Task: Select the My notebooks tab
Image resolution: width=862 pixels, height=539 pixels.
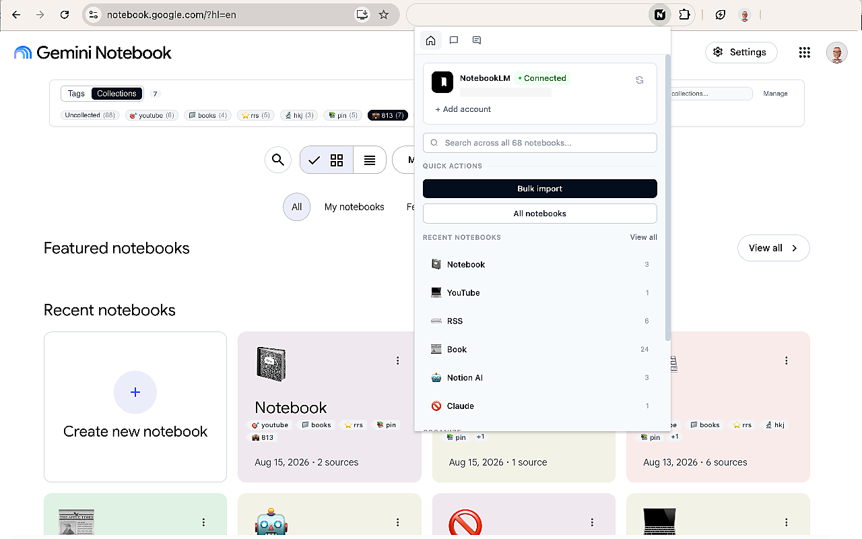Action: (354, 207)
